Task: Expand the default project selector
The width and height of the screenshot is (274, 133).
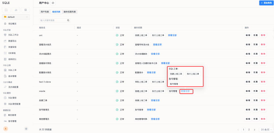Action: pos(16,17)
